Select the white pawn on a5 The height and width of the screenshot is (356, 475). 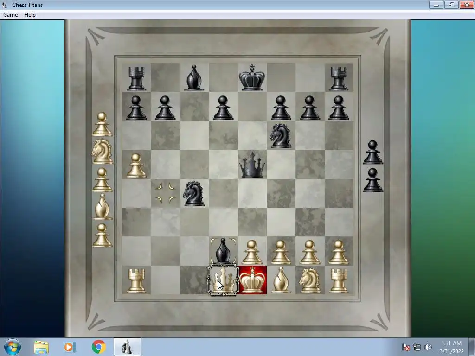(136, 165)
